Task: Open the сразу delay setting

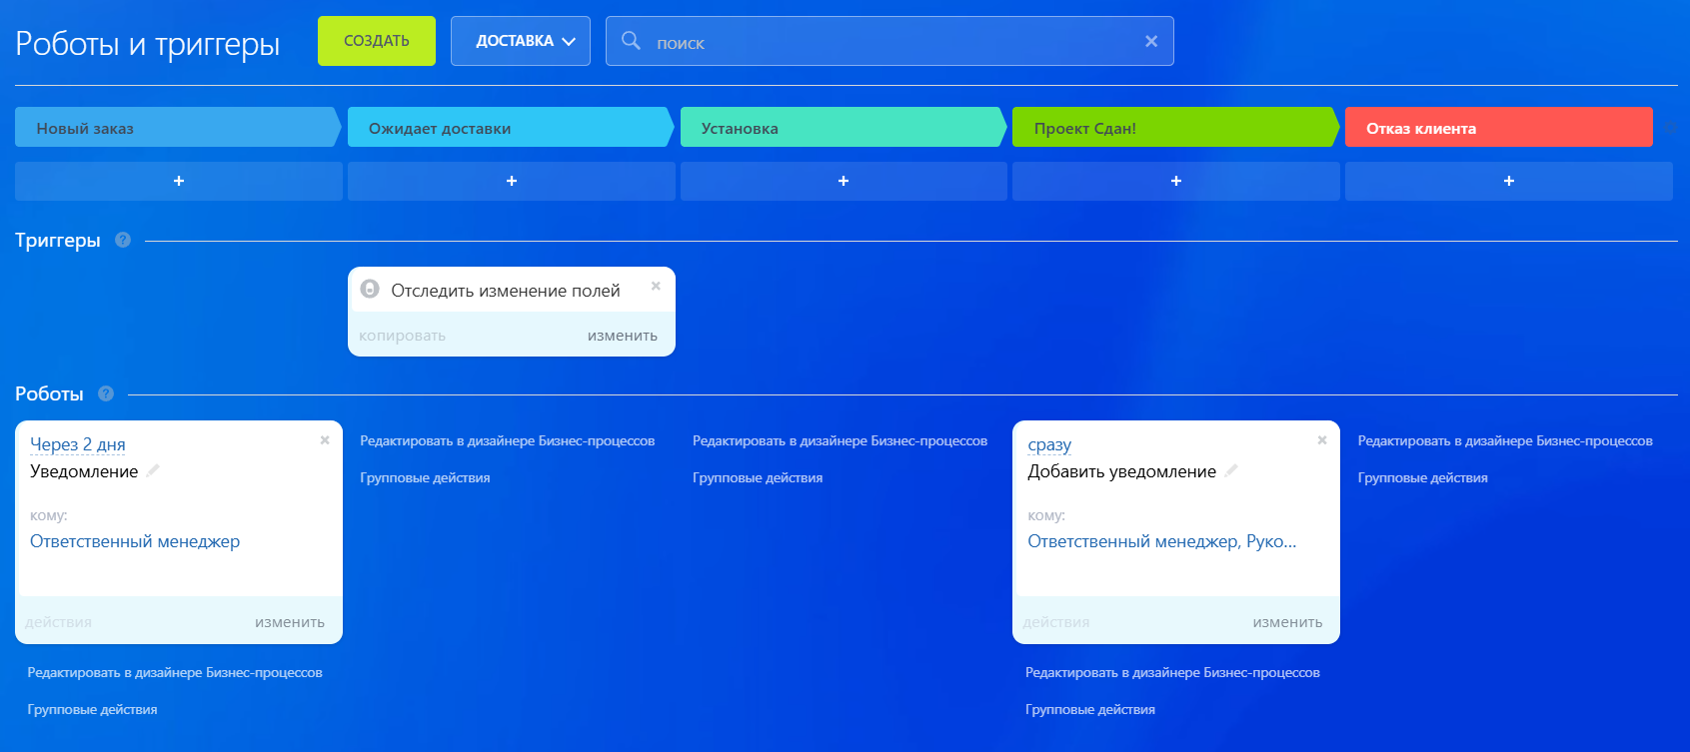Action: (x=1049, y=444)
